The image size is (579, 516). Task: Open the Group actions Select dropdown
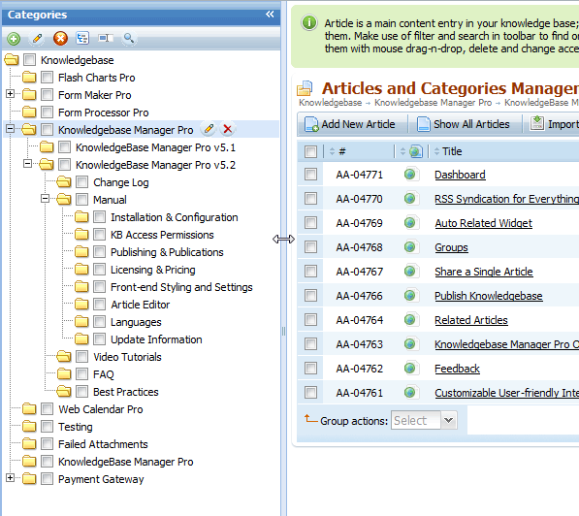coord(424,420)
